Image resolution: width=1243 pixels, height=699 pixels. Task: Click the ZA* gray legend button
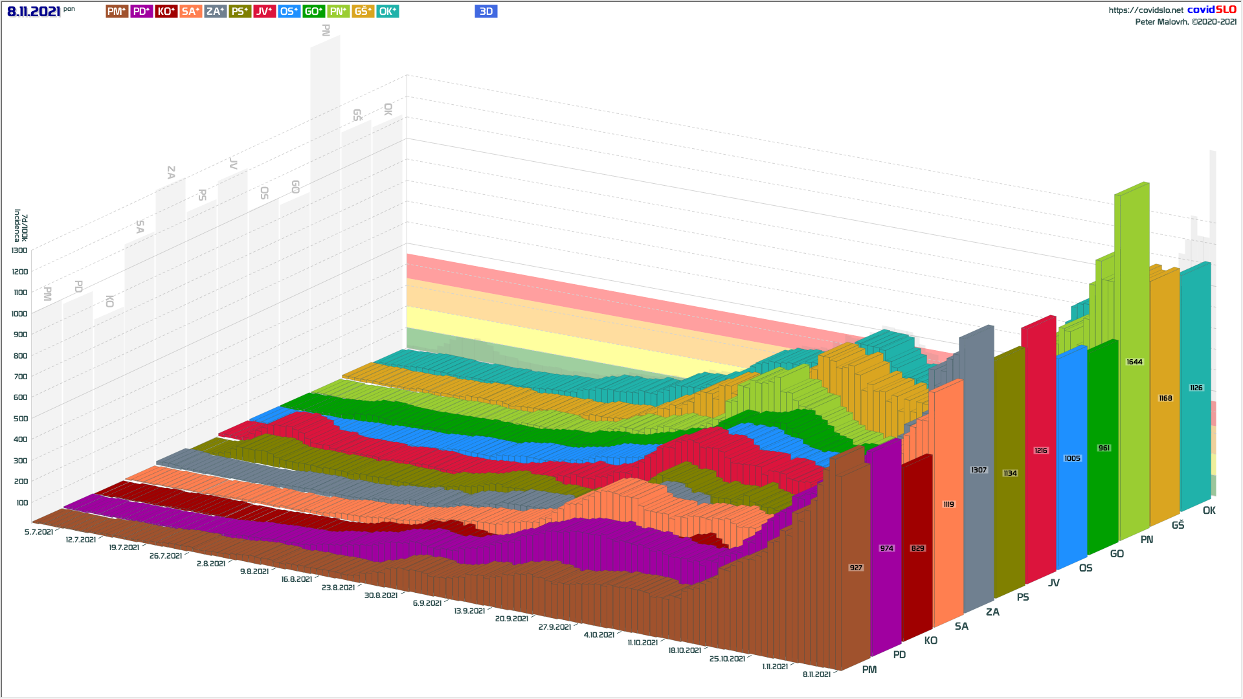click(215, 12)
